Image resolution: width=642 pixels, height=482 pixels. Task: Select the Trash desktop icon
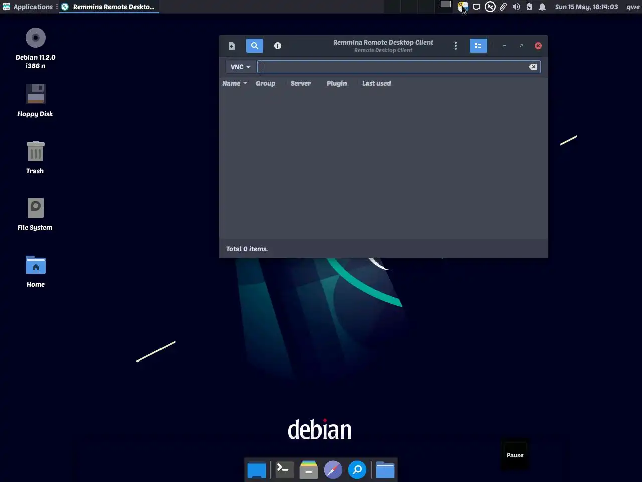click(x=35, y=158)
